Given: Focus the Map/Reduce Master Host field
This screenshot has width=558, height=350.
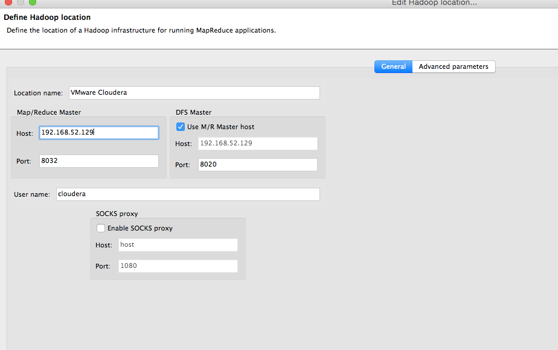Looking at the screenshot, I should [x=99, y=133].
